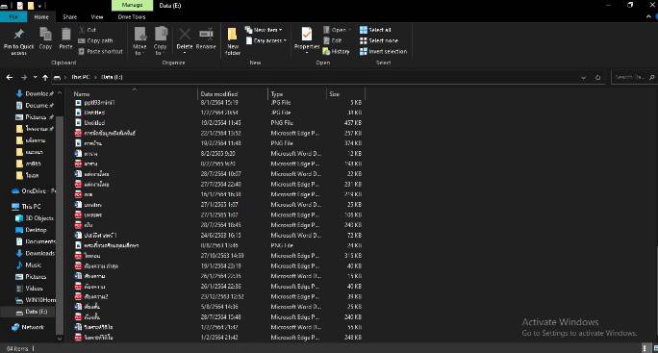Click Data (E:) in address bar
This screenshot has height=353, width=658.
pos(112,77)
